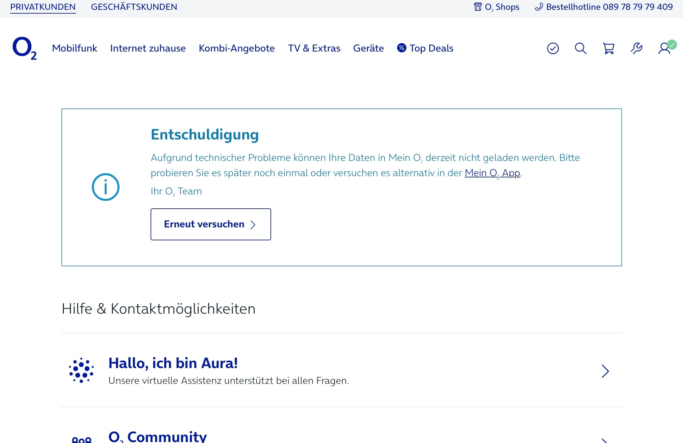Expand the O2 Community row chevron
The image size is (683, 443).
coord(604,440)
